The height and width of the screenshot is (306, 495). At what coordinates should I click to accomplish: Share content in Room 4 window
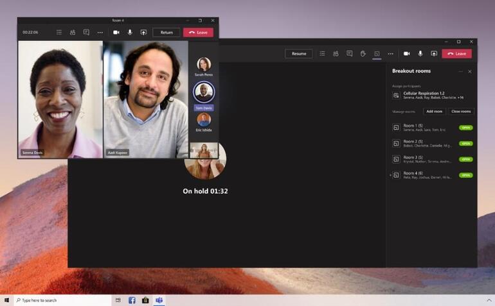tap(143, 32)
